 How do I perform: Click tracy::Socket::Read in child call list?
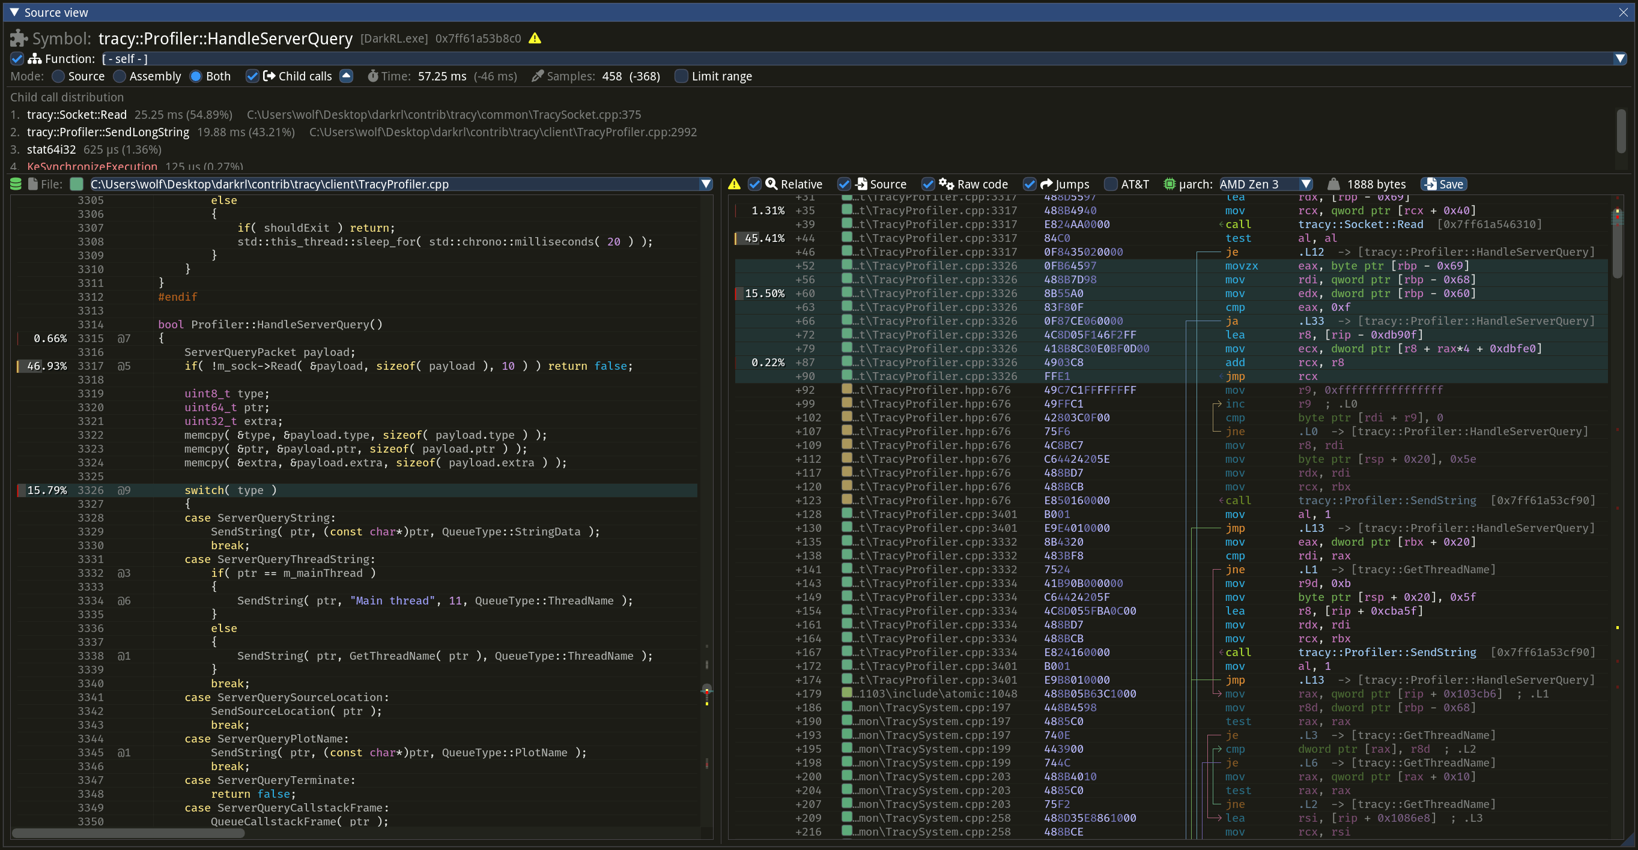[76, 114]
